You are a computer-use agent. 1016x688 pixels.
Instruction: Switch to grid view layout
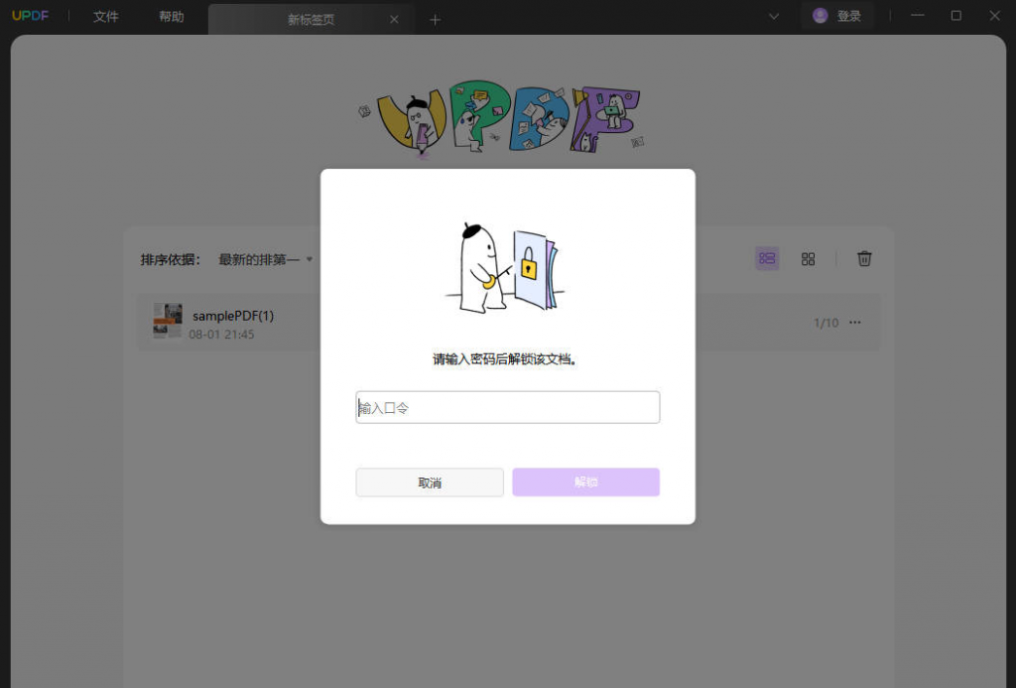point(808,258)
